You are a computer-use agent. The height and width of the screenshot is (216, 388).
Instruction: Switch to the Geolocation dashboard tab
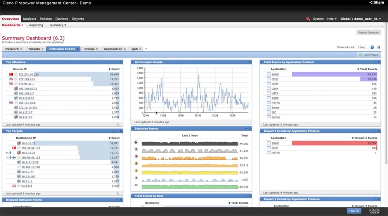click(x=113, y=49)
